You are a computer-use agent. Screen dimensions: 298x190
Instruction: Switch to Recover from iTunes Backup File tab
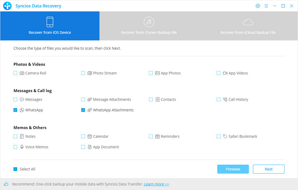pos(149,26)
